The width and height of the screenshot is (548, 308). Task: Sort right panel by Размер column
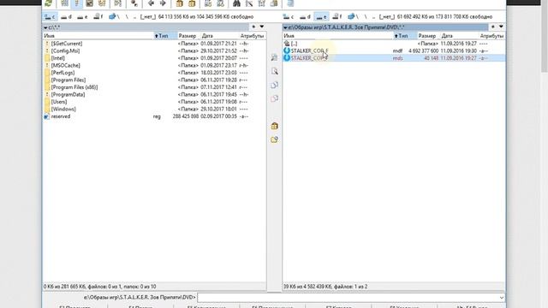(428, 36)
